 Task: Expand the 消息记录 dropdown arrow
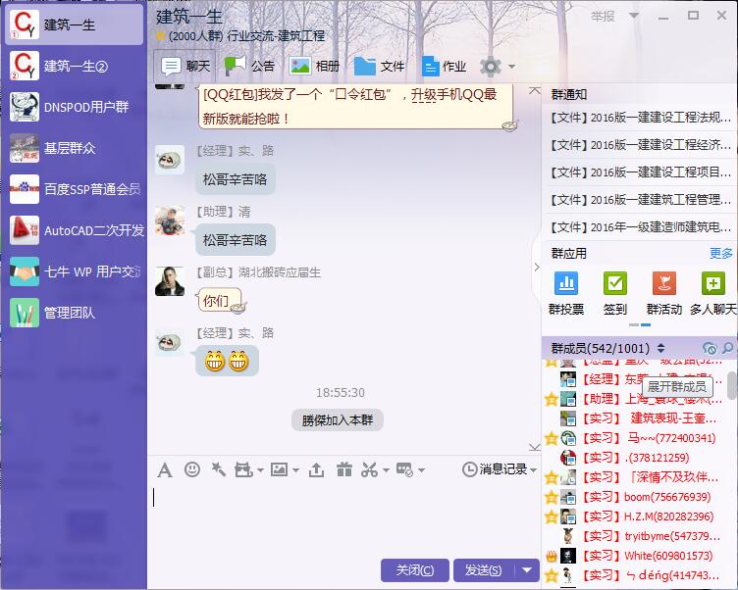pos(533,469)
